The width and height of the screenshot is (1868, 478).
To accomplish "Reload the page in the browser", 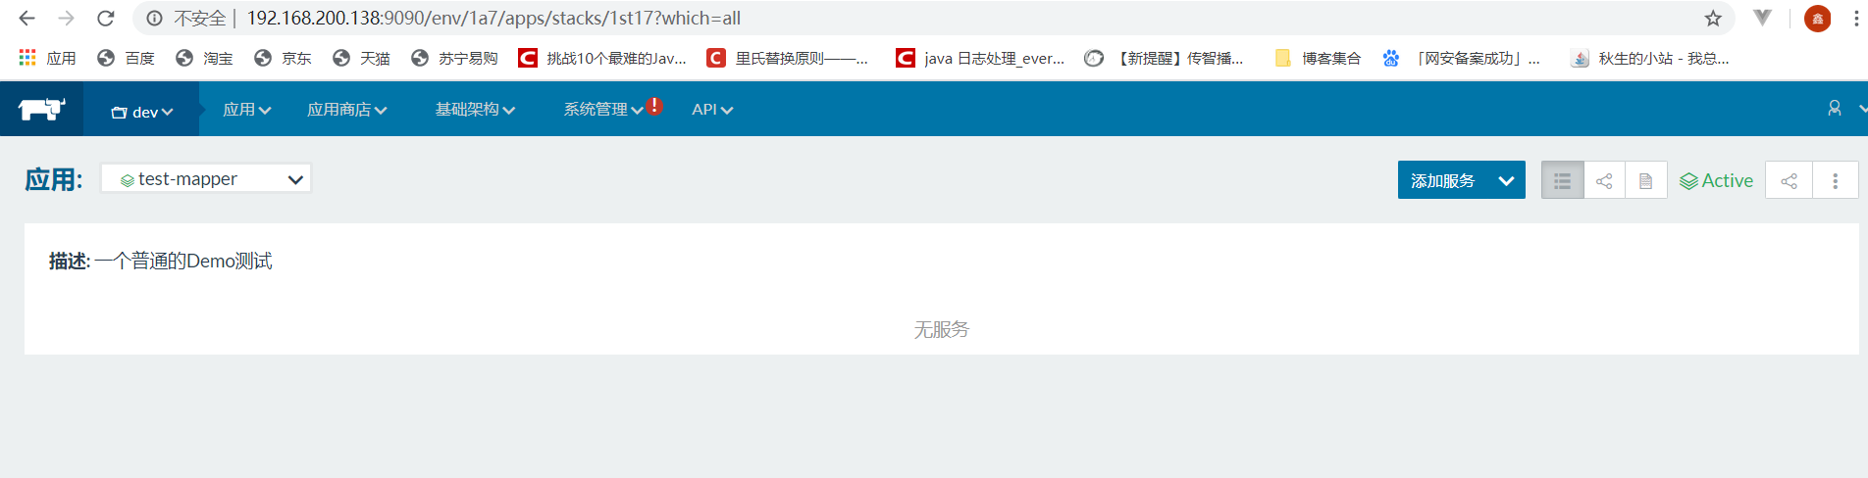I will click(106, 19).
